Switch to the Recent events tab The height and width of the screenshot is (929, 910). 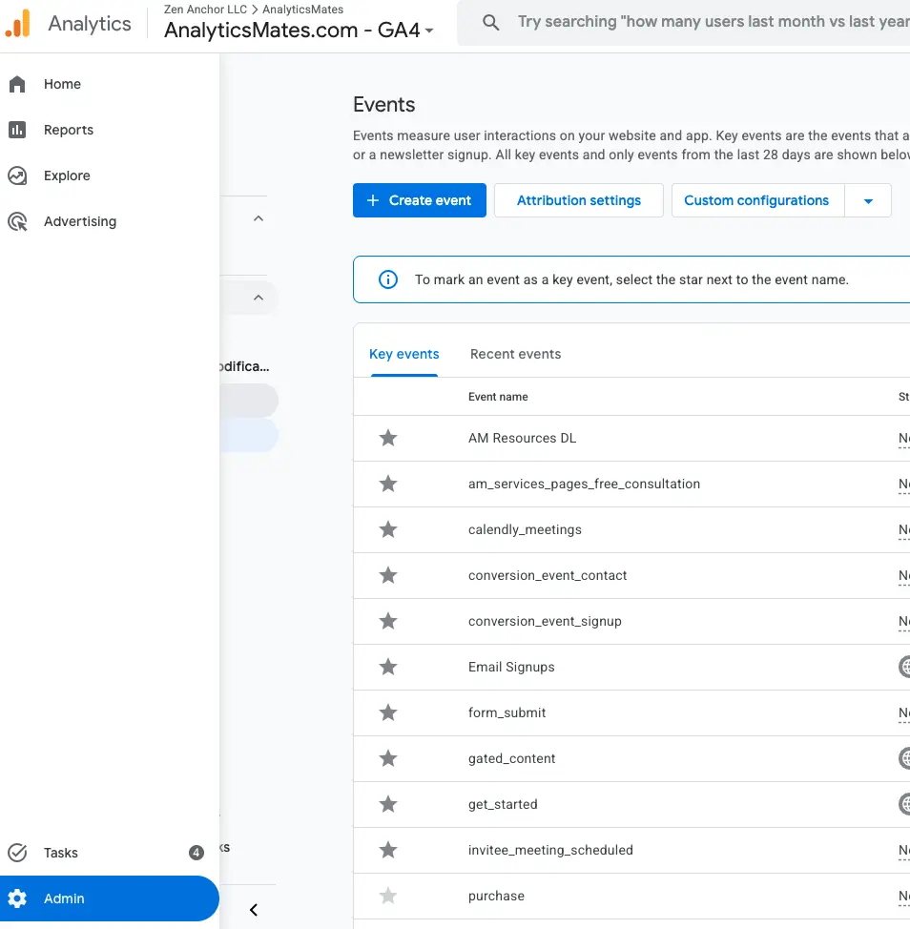[515, 354]
